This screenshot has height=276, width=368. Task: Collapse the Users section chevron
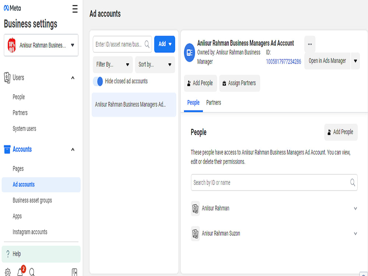(x=73, y=78)
